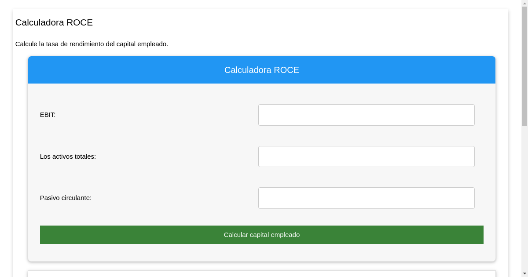
Task: Click the scrollbar up arrow
Action: click(x=524, y=3)
